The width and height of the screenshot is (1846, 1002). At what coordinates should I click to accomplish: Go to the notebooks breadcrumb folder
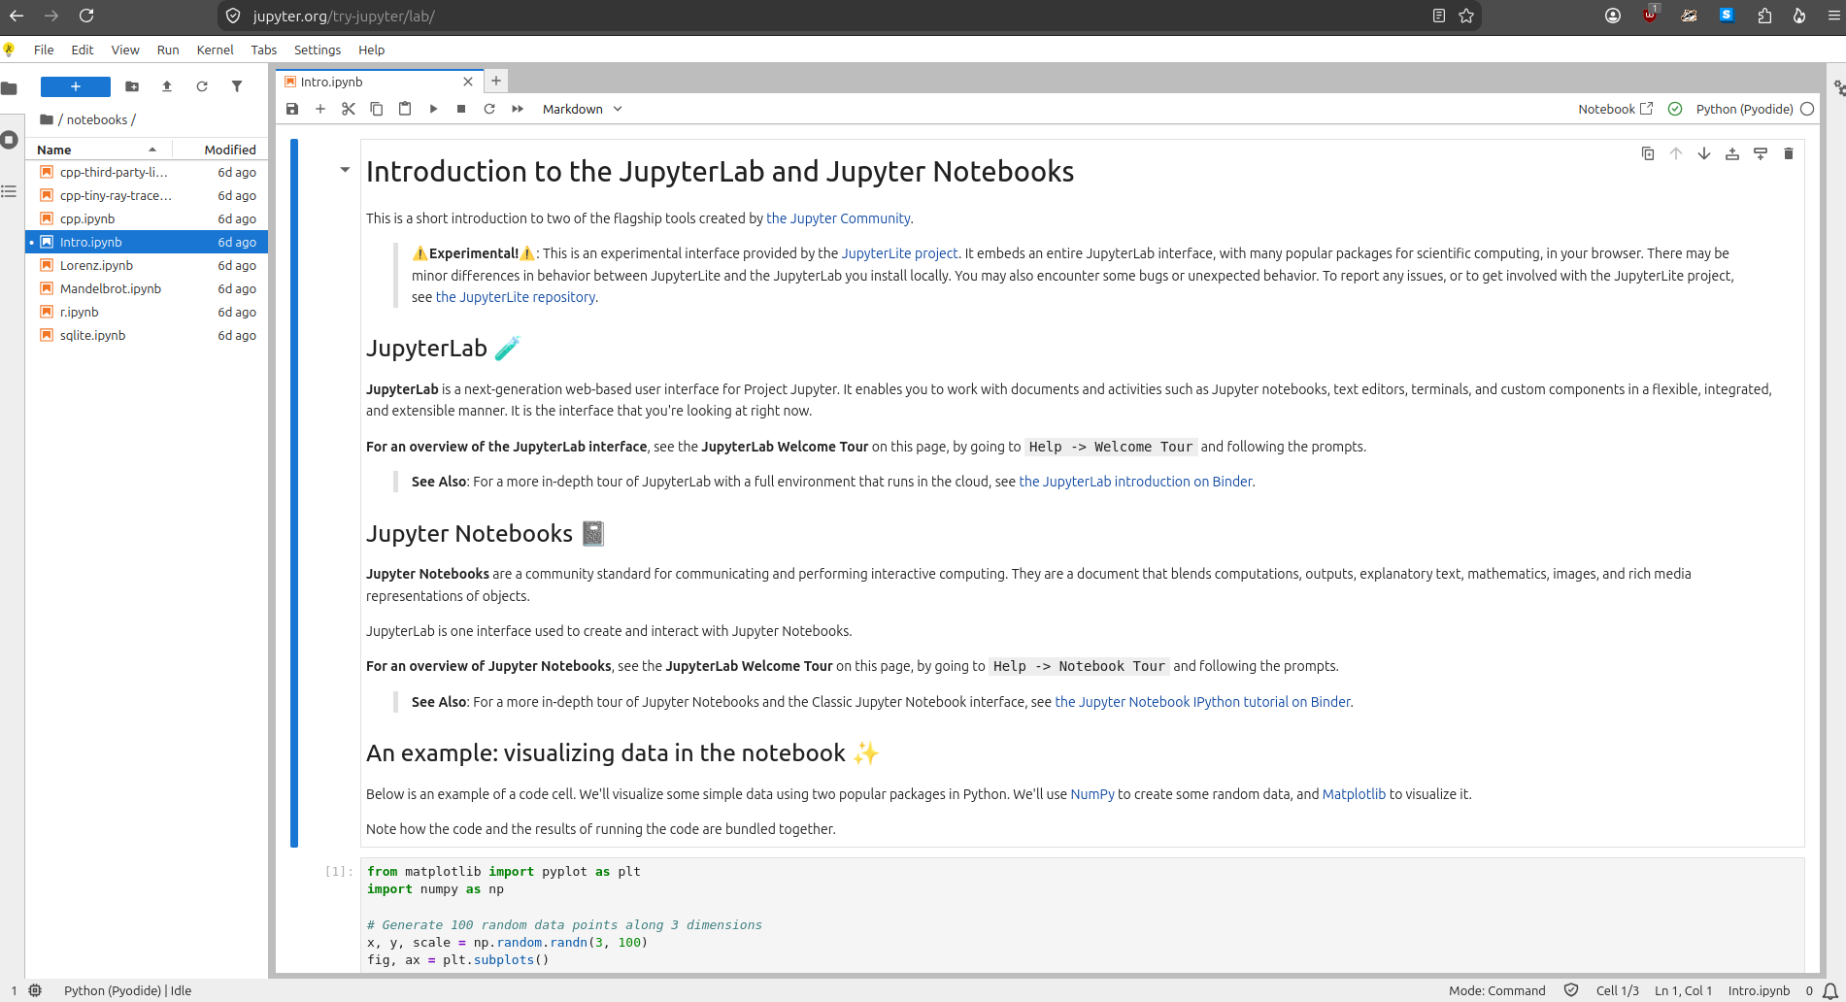click(x=97, y=119)
